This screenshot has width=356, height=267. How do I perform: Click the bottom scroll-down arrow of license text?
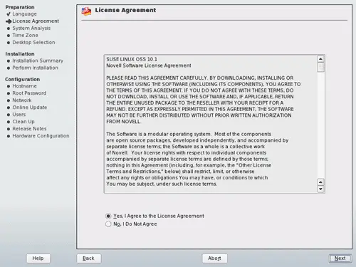click(320, 189)
